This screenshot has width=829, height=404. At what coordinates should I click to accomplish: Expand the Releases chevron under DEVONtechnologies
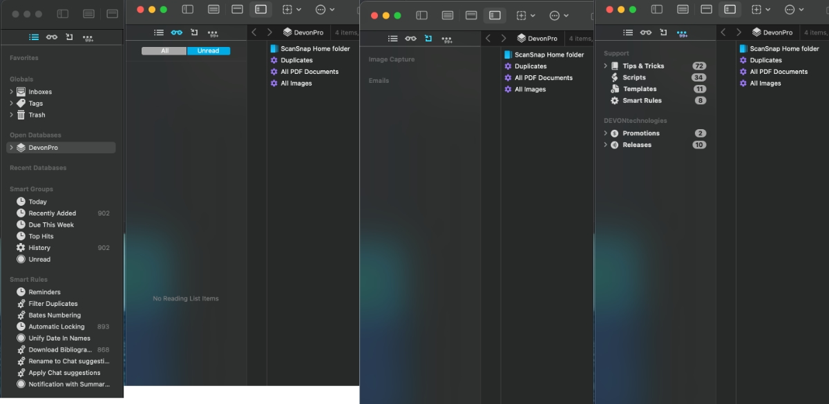point(606,145)
